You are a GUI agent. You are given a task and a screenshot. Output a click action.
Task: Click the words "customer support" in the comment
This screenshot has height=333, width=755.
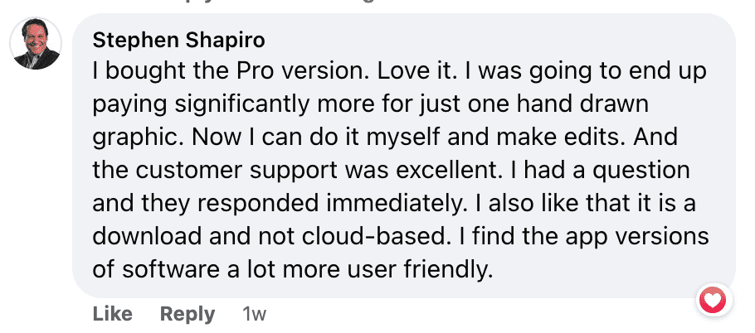click(235, 171)
